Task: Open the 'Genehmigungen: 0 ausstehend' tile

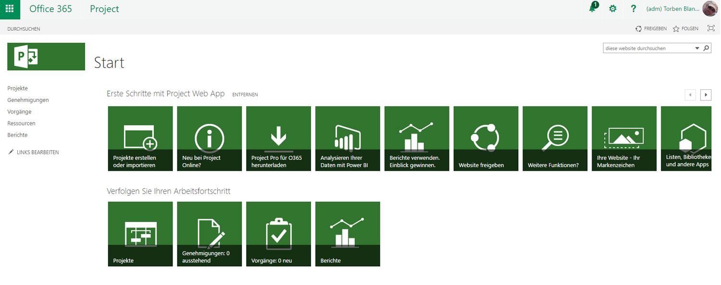Action: (x=209, y=234)
